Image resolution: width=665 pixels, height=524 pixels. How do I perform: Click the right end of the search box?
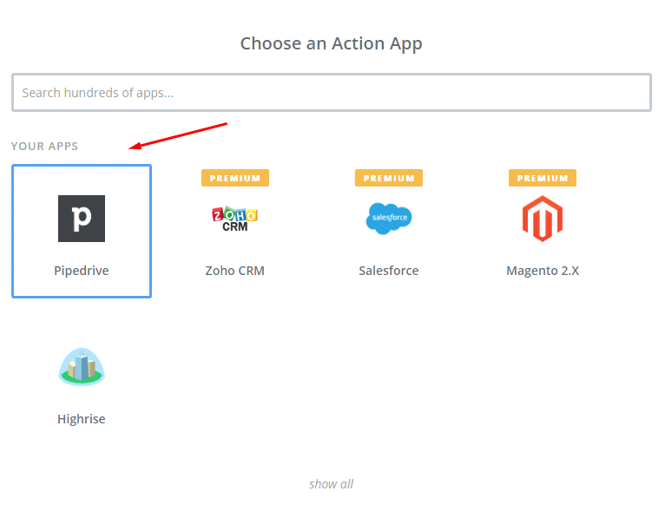click(638, 93)
